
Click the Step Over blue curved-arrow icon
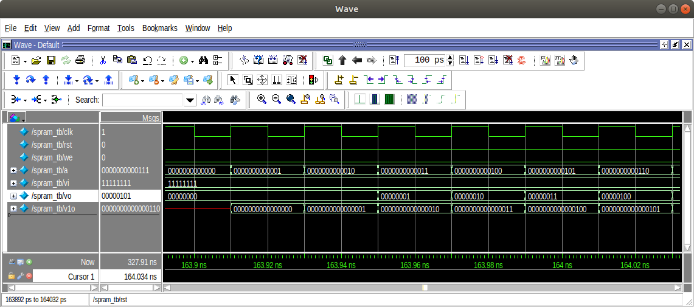[31, 80]
